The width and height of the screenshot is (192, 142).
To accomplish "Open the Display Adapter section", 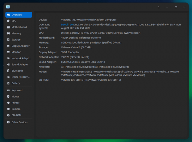I will (x=20, y=46).
